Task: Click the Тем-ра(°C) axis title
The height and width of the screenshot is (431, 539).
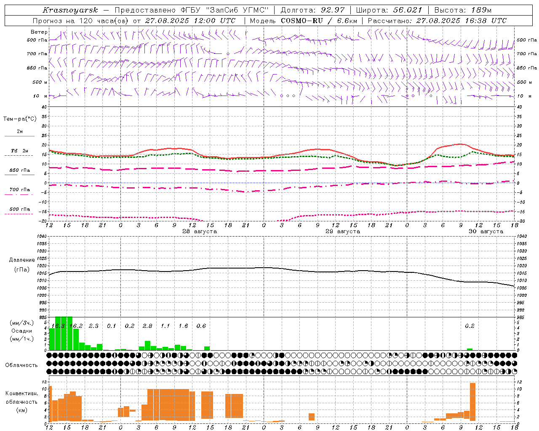Action: (20, 119)
